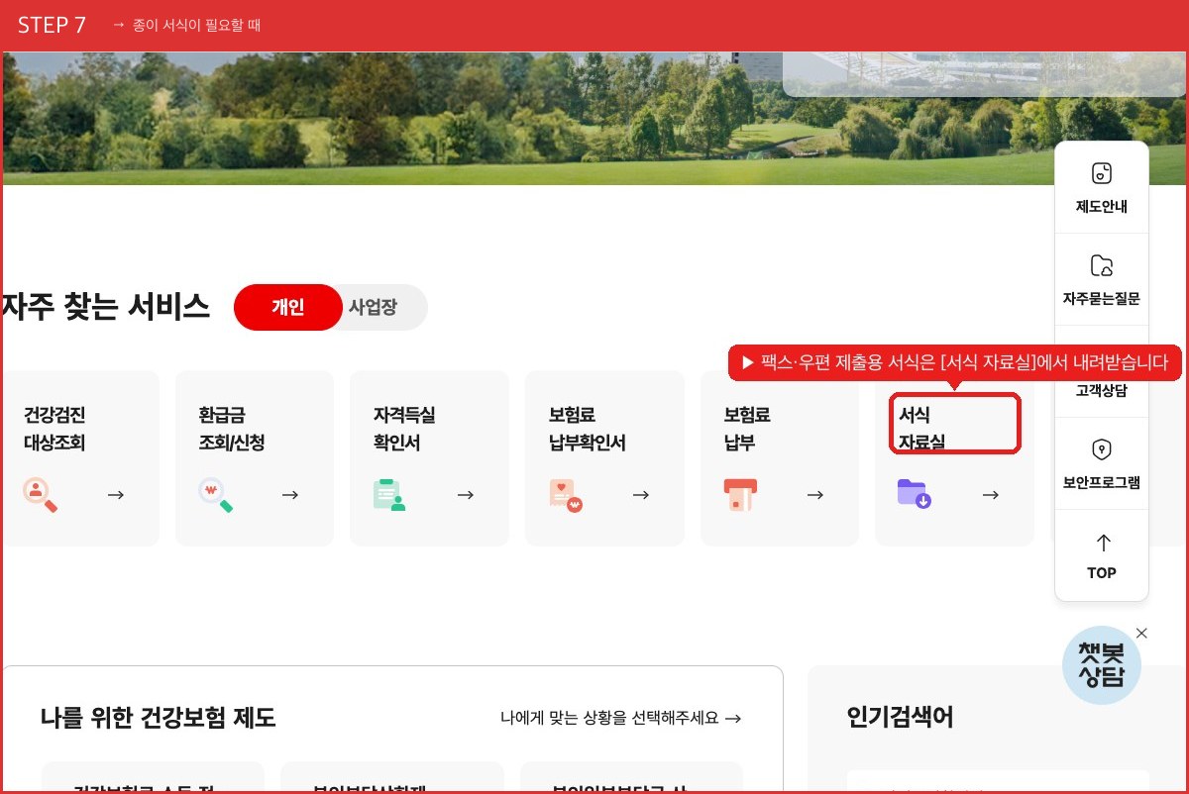Open the 자주묻는질문 folder icon
This screenshot has width=1189, height=794.
pyautogui.click(x=1102, y=265)
